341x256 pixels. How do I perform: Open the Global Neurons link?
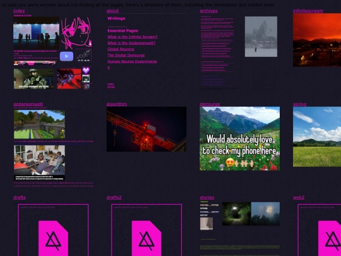tap(121, 49)
